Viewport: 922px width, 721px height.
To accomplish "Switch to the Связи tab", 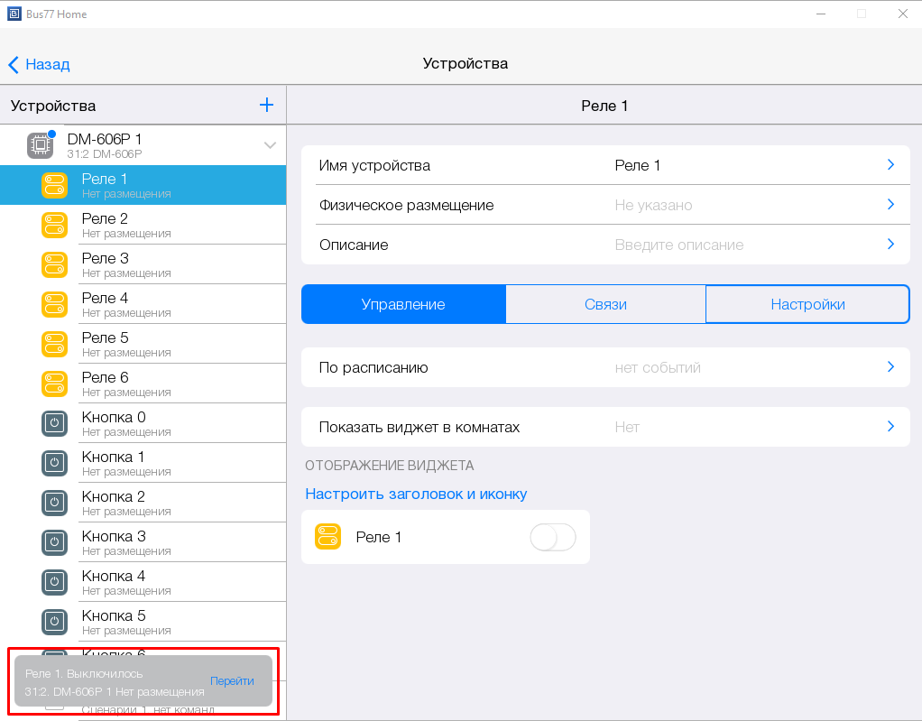I will pos(605,304).
